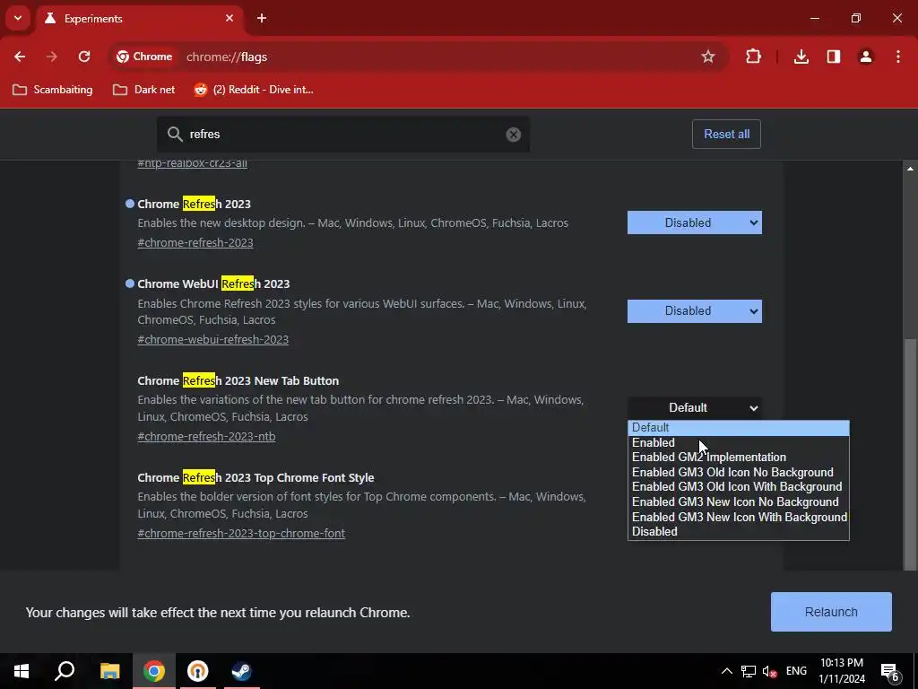Click the Chrome Refresh 2023 New Tab Button title

(238, 380)
